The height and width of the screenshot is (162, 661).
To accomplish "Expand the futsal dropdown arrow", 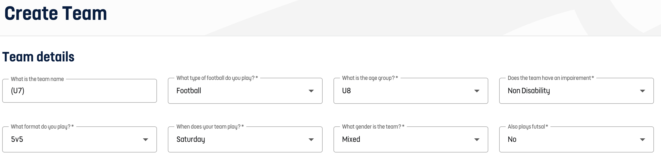I will (x=643, y=140).
